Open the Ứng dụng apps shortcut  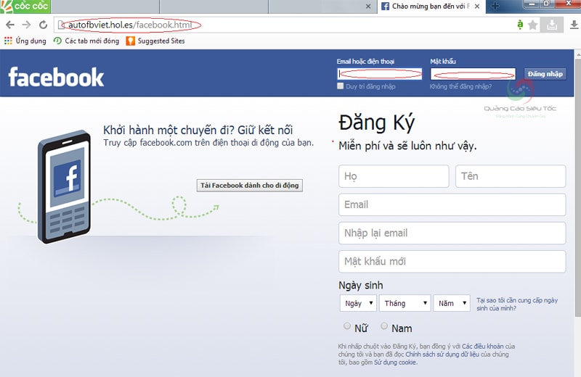click(x=25, y=41)
